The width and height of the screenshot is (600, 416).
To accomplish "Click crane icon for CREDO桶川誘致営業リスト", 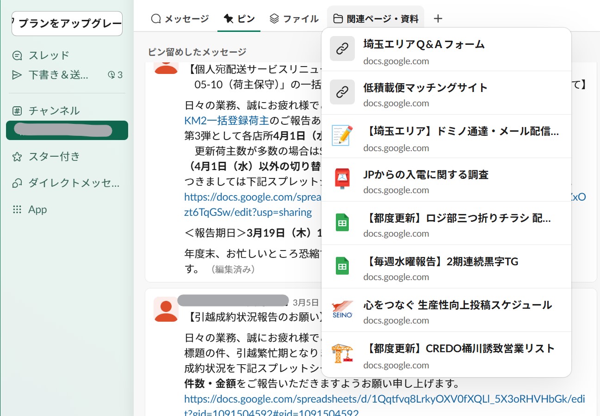I will 342,353.
